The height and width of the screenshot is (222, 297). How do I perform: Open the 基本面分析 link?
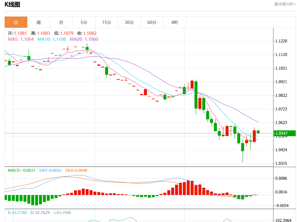285,4
